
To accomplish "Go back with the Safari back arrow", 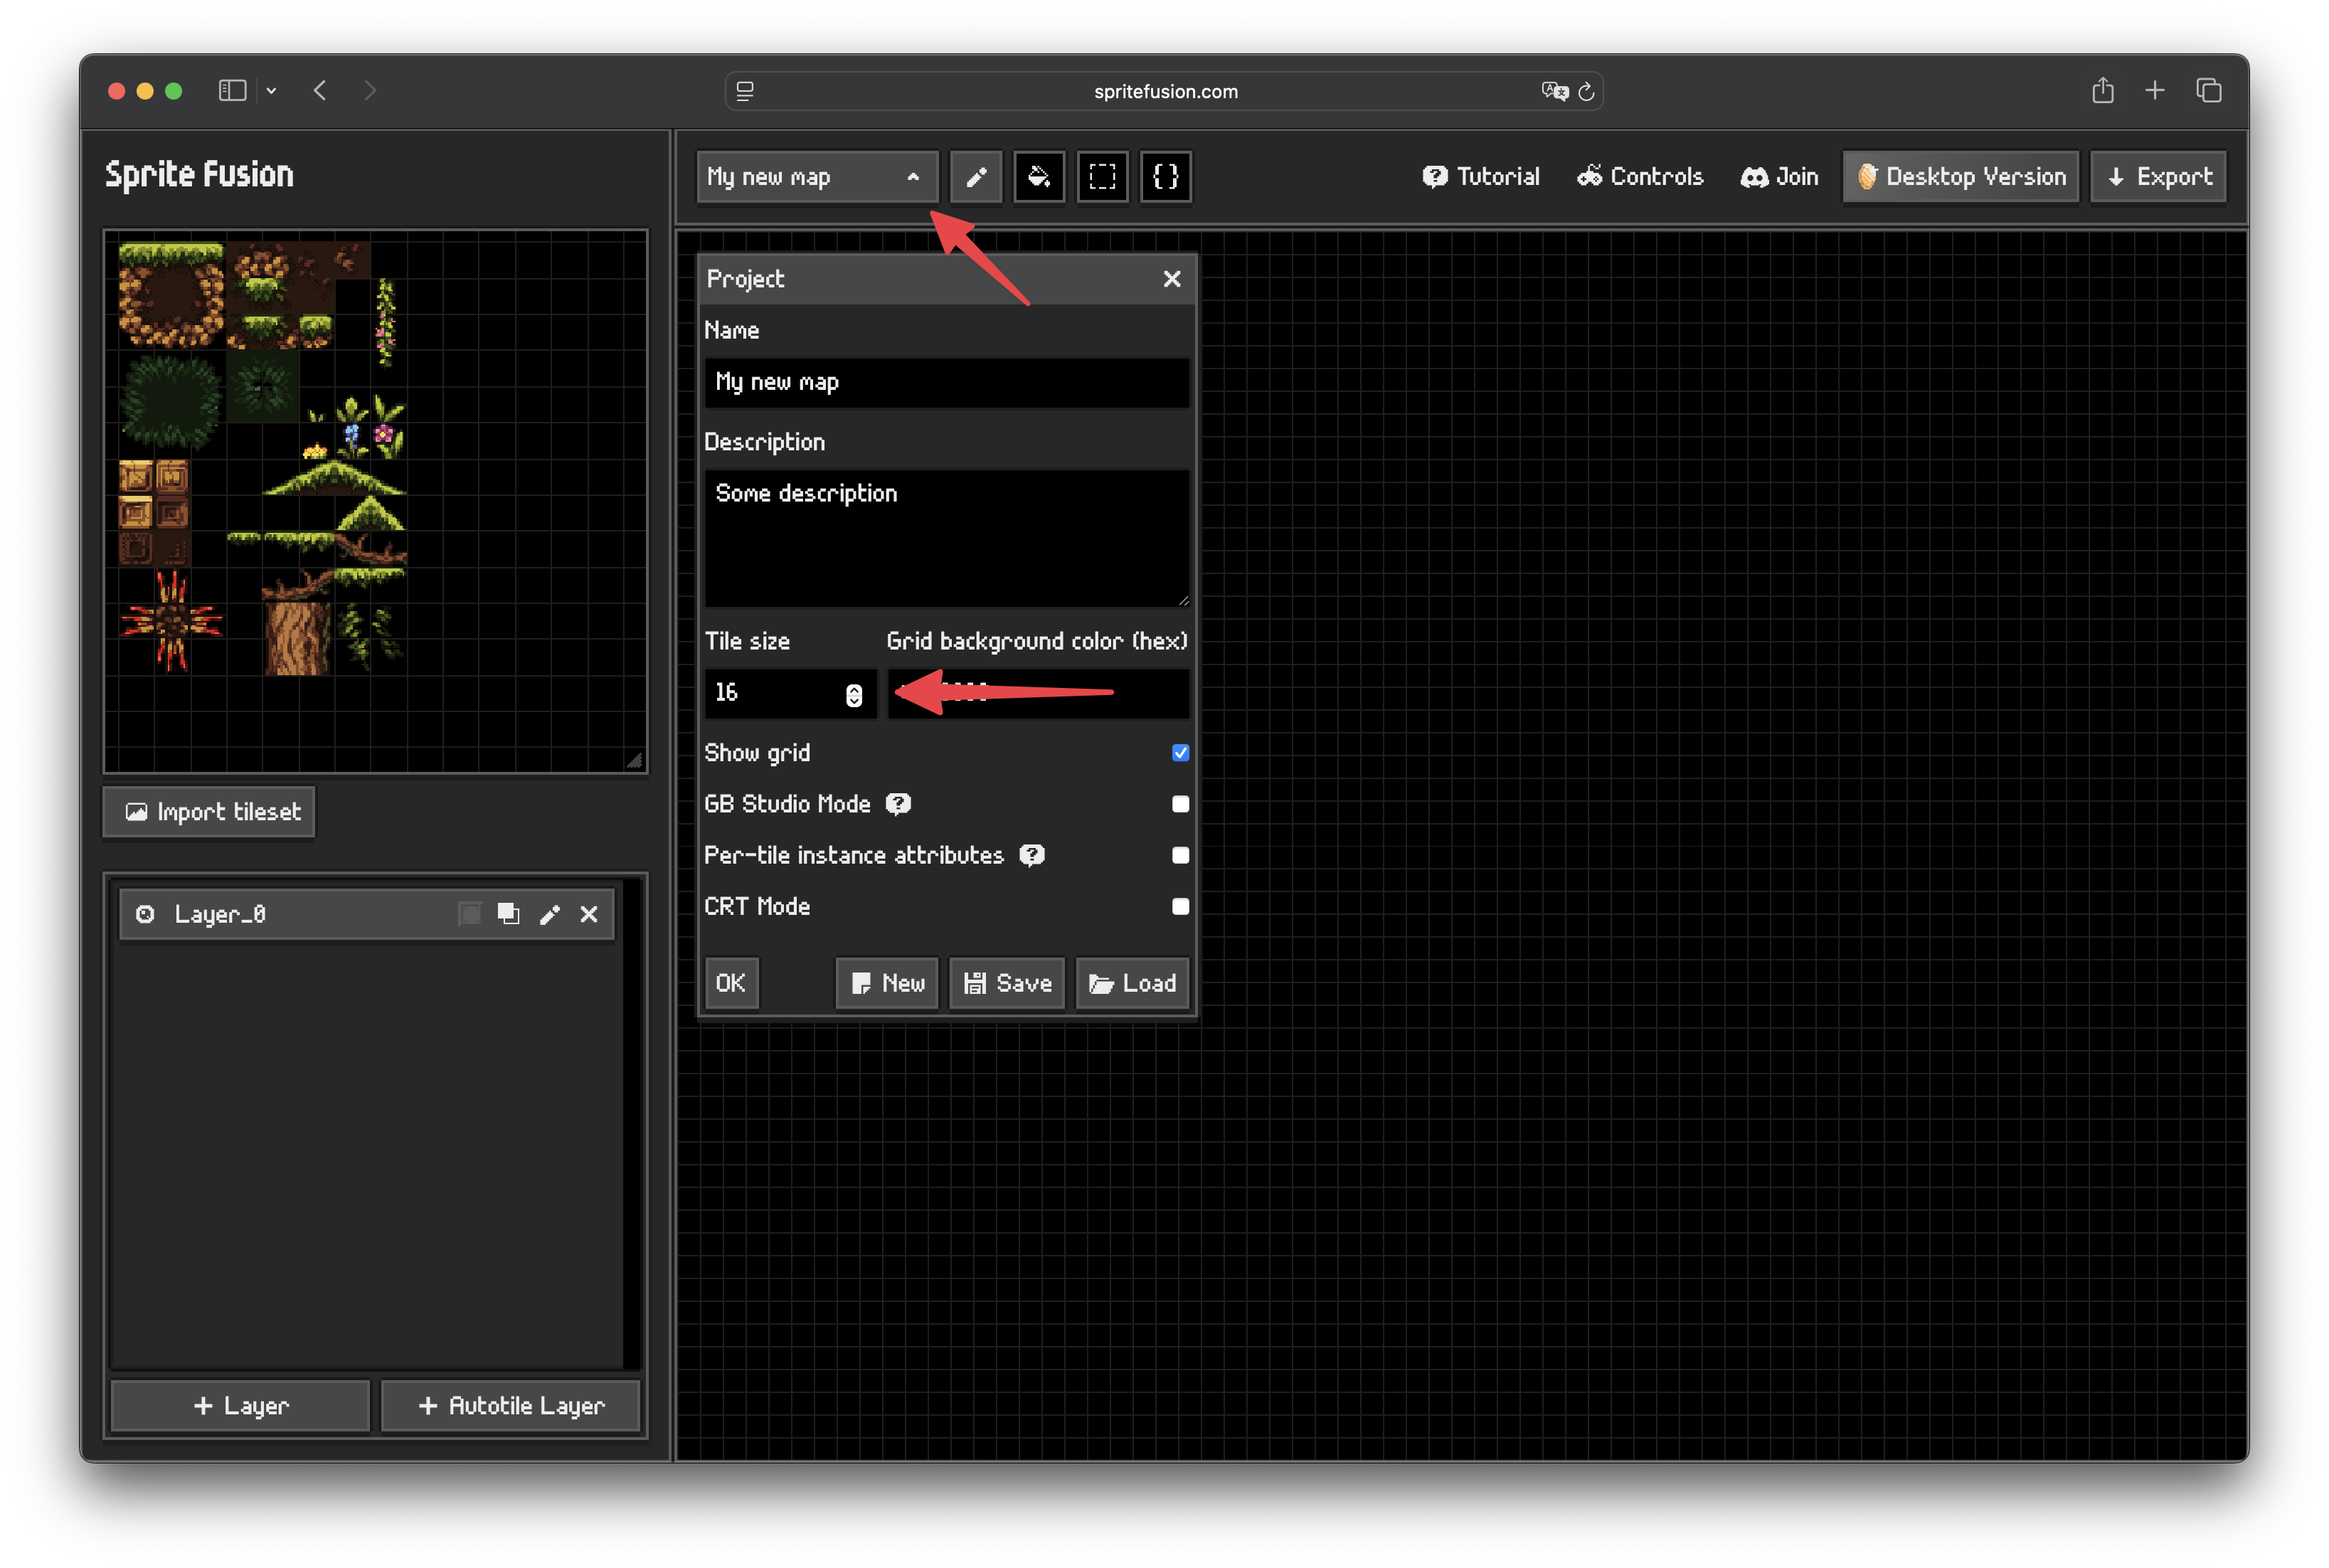I will click(320, 91).
